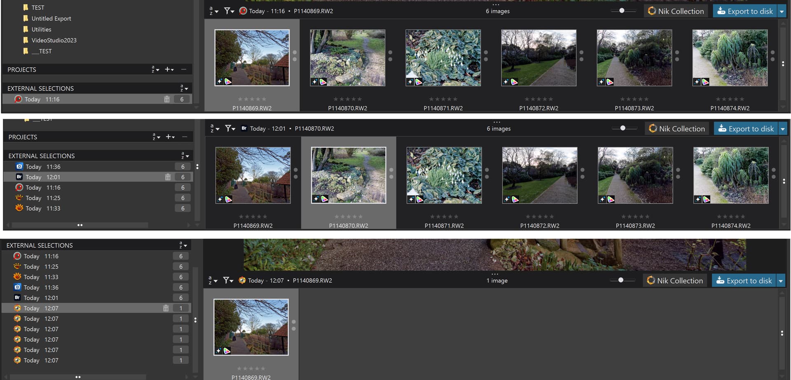791x380 pixels.
Task: Click trash icon on the highlighted Today 11:16 row
Action: (167, 99)
